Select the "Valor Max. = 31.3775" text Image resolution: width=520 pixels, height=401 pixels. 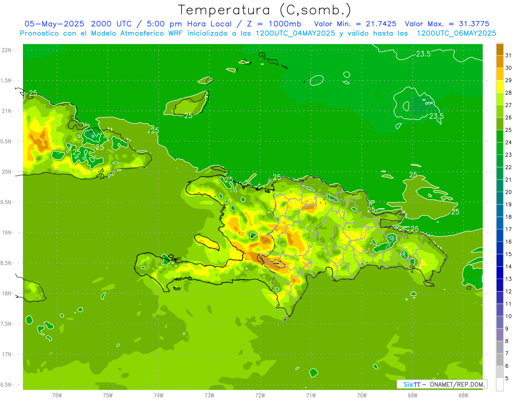[x=446, y=24]
